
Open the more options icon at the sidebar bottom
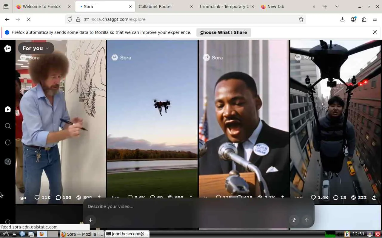point(8,222)
